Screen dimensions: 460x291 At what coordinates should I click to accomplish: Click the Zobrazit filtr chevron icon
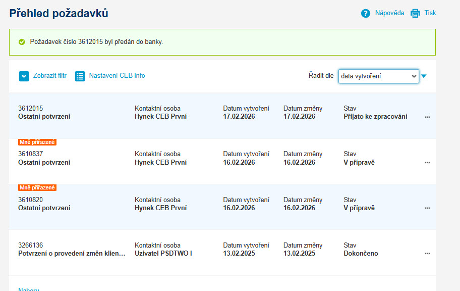click(x=24, y=76)
